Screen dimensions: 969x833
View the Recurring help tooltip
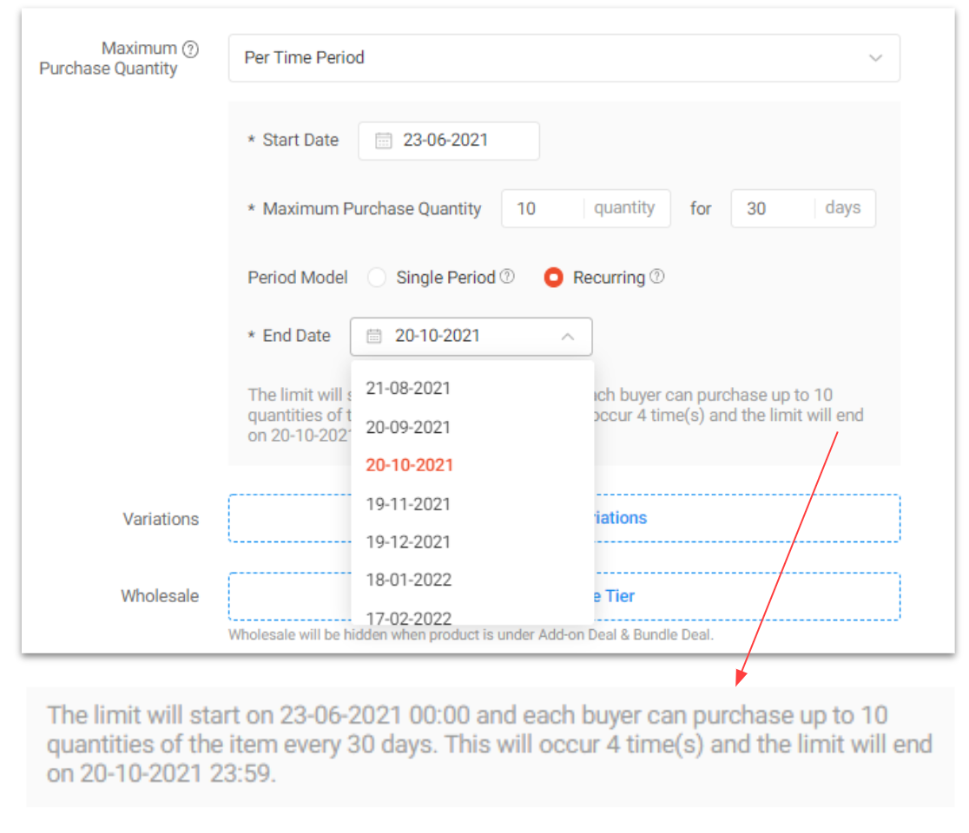click(x=658, y=277)
